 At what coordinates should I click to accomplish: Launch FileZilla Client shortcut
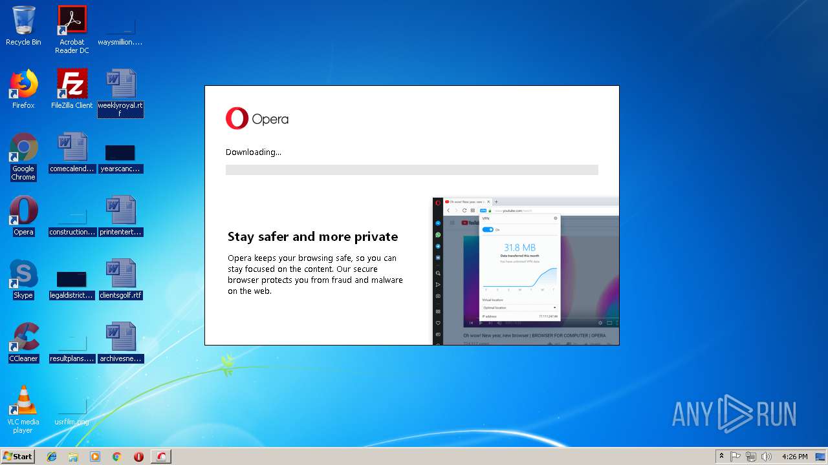coord(72,89)
